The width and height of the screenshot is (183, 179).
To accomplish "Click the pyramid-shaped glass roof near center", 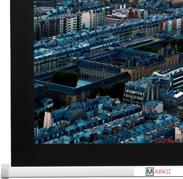I will 115,47.
